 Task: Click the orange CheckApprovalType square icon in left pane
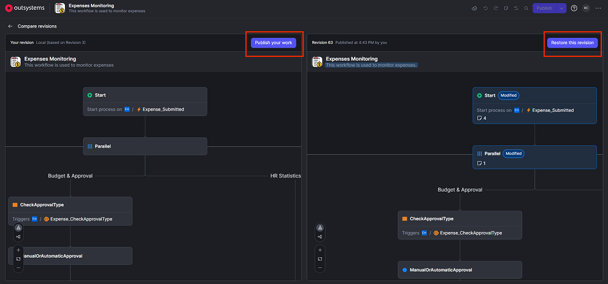(15, 205)
